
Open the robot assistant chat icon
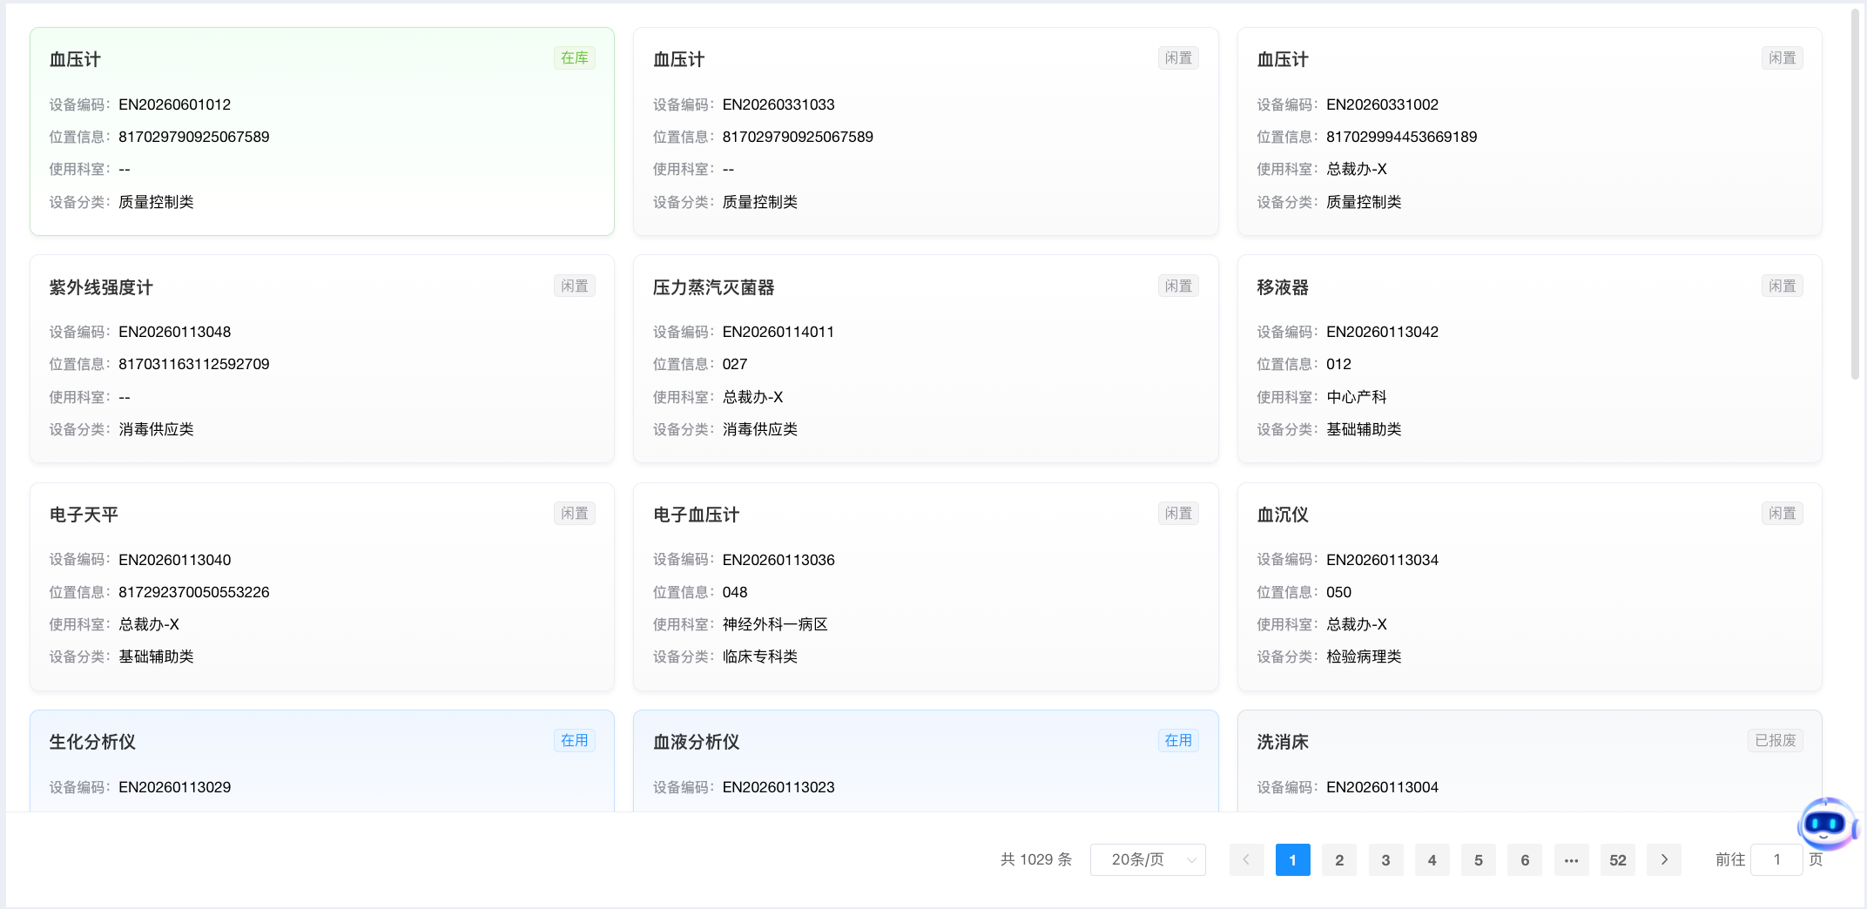coord(1826,823)
